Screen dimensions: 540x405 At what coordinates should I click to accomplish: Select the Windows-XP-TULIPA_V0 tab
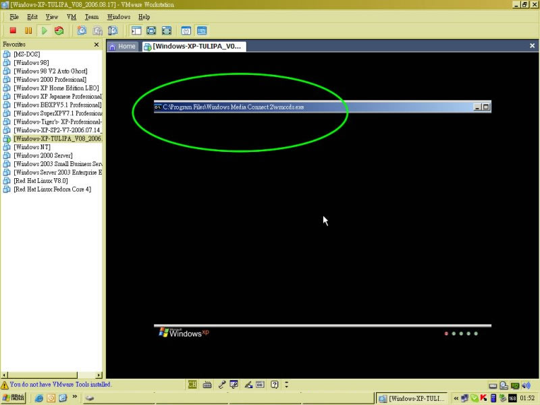pyautogui.click(x=194, y=47)
